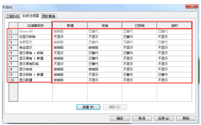Open 临时 cell for 显示拆除 + 新建 row
Image resolution: width=201 pixels, height=125 pixels.
[174, 75]
